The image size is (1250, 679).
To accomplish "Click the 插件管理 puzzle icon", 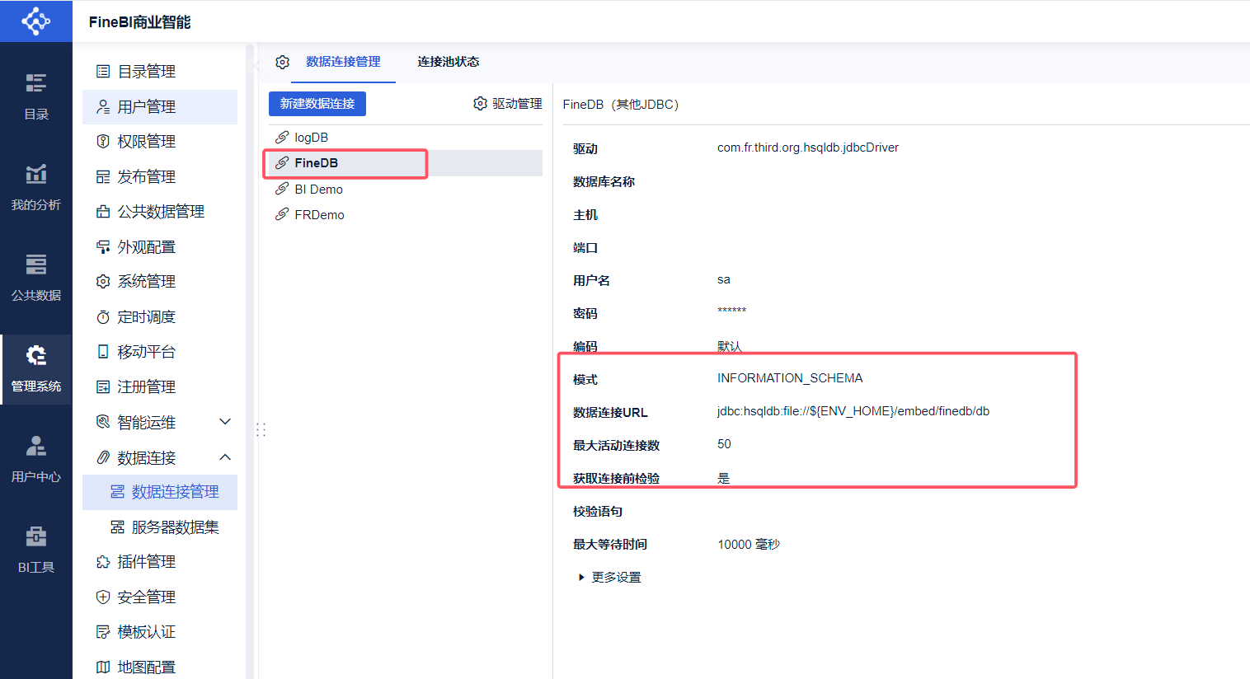I will click(x=103, y=562).
